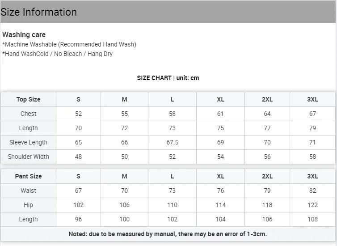
Task: Select the Waist row label
Action: 28,191
